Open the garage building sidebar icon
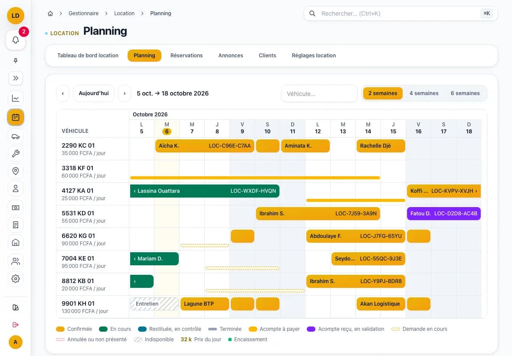This screenshot has width=512, height=356. (15, 242)
